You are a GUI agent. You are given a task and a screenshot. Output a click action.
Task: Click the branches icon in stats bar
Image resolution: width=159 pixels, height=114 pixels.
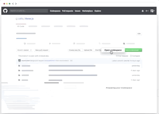pyautogui.click(x=50, y=44)
